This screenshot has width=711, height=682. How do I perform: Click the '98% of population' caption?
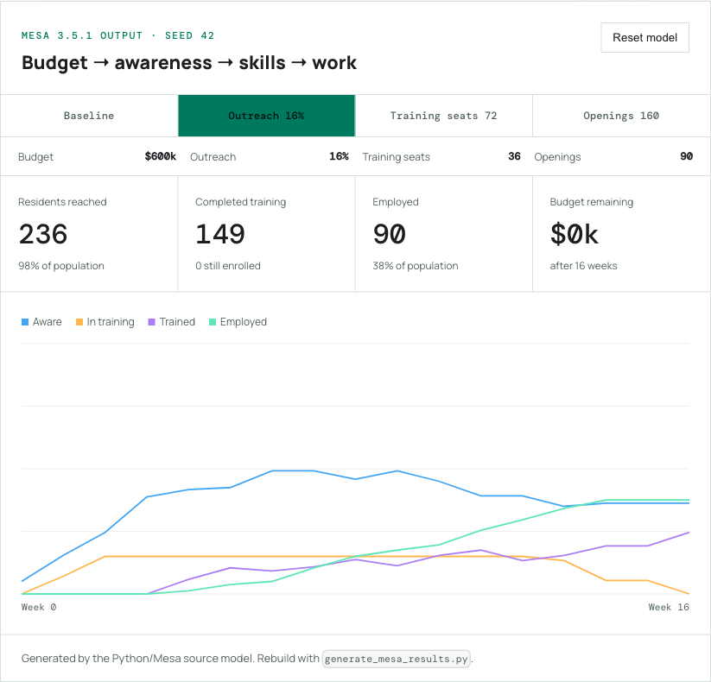pos(61,266)
